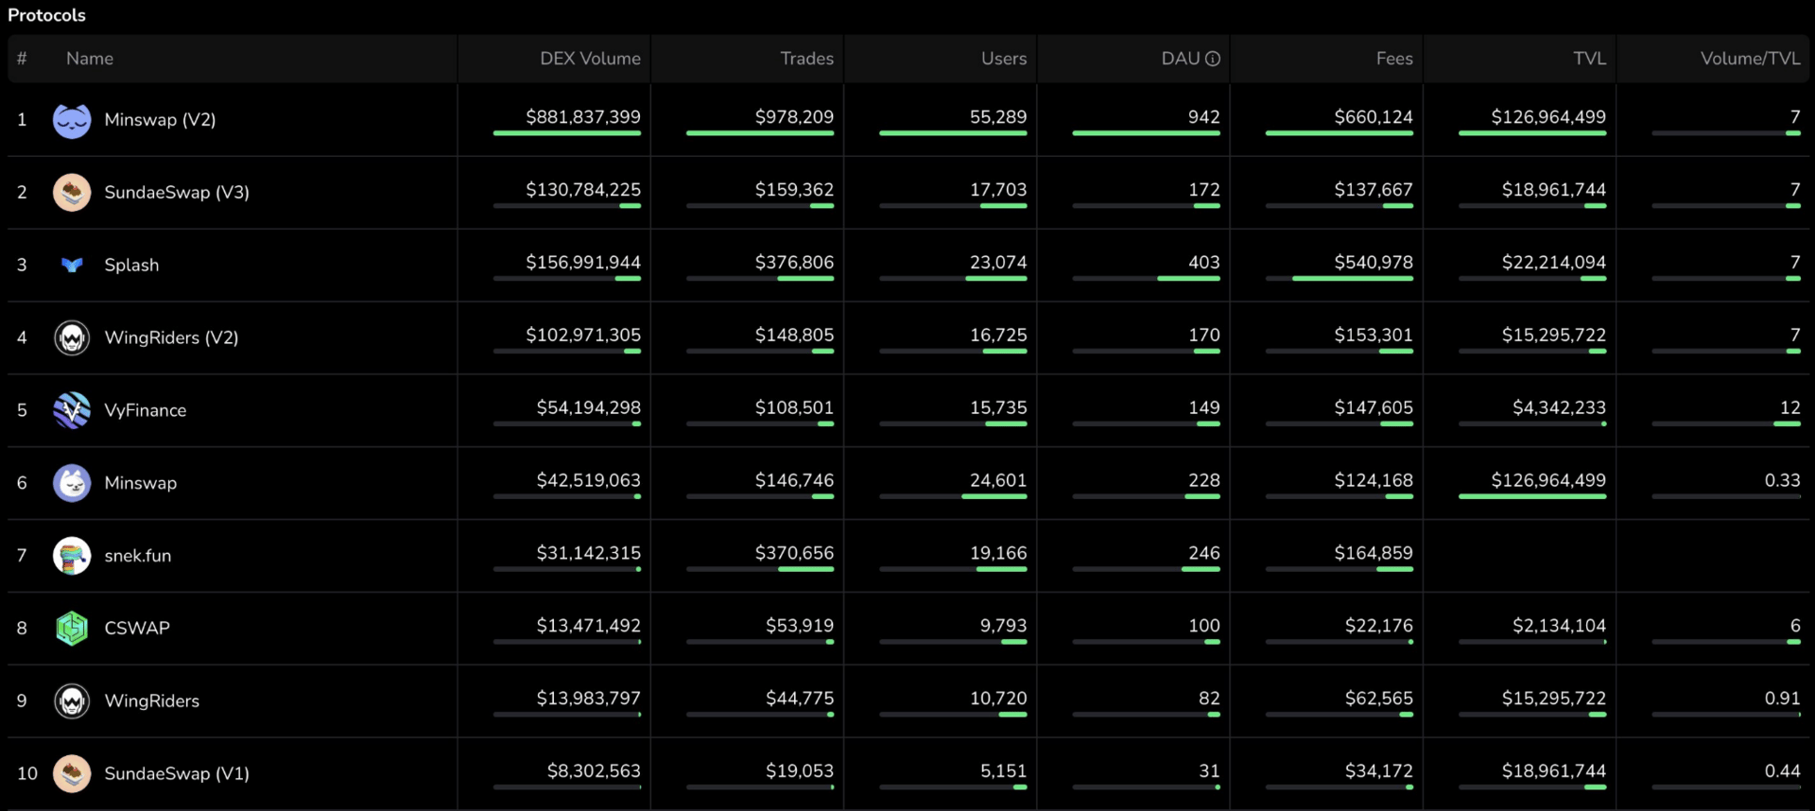Click progress bar under fees $540,978
The height and width of the screenshot is (811, 1815).
pyautogui.click(x=1340, y=279)
